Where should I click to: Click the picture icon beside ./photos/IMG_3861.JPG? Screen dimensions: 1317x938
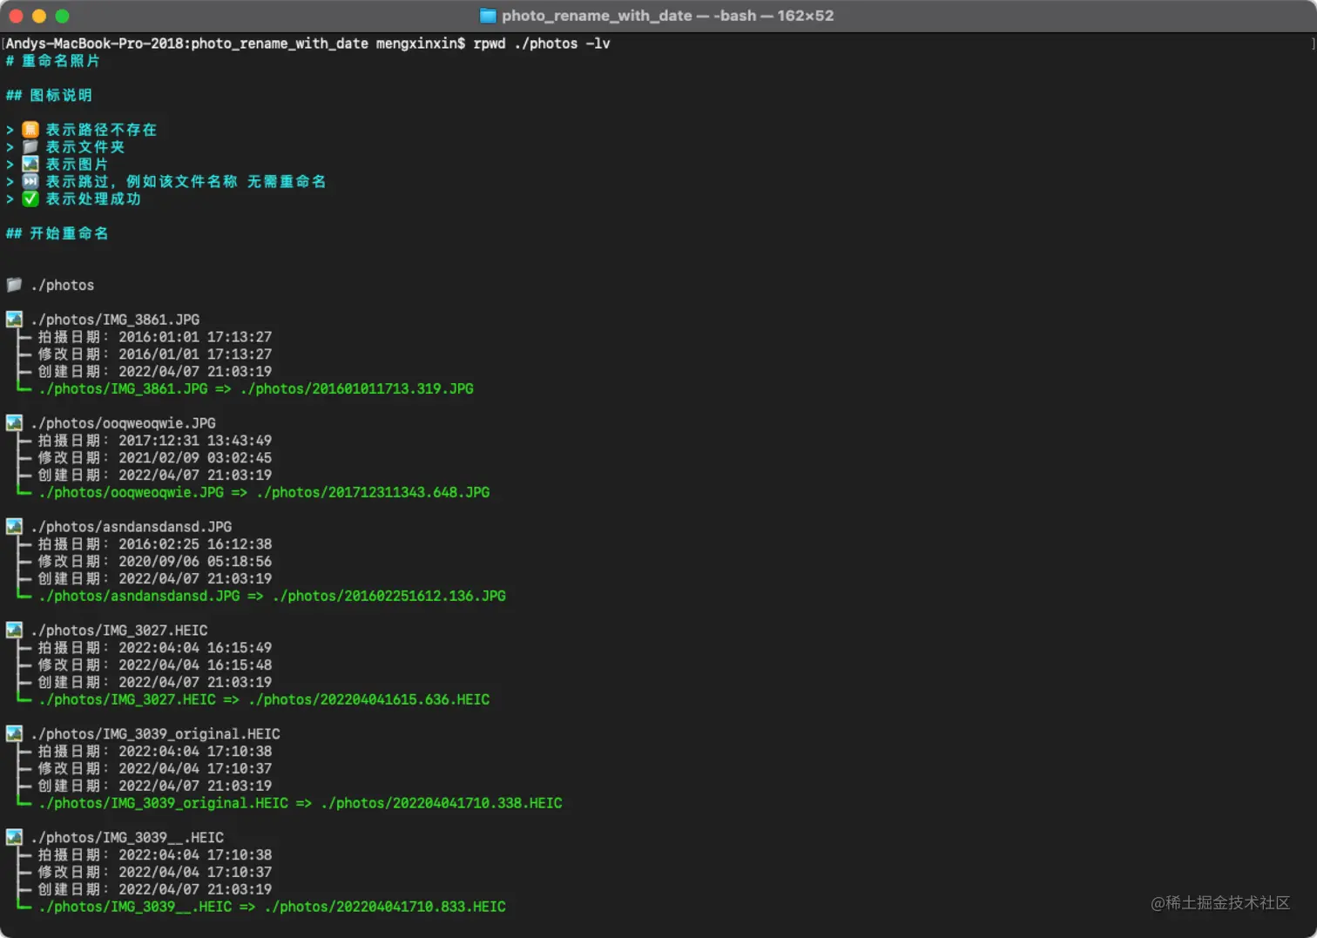click(x=14, y=320)
